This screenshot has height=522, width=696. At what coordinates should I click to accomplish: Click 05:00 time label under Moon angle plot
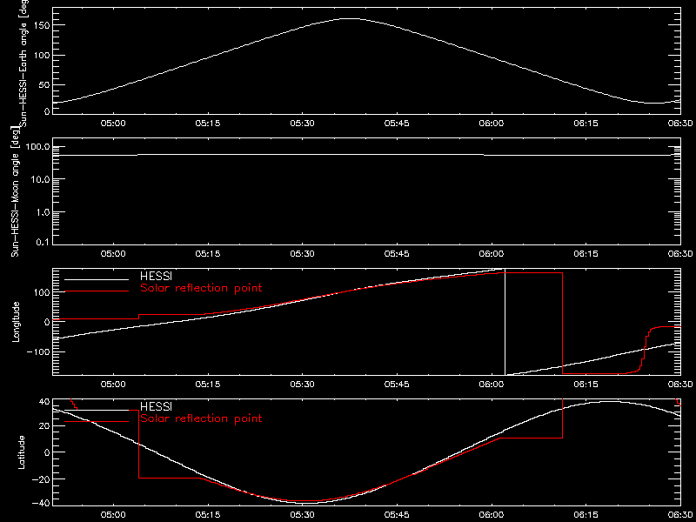[113, 254]
